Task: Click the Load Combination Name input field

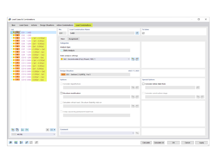Action: coord(102,33)
